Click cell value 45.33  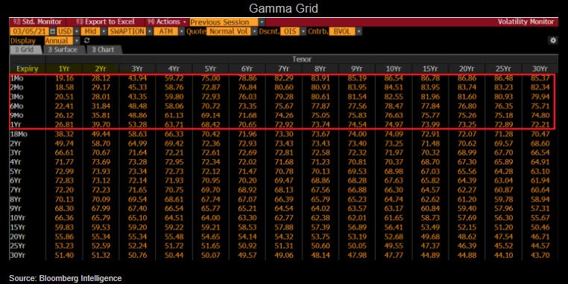137,88
